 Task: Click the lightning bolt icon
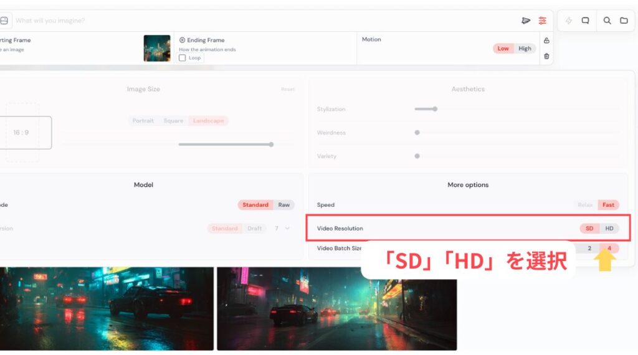569,21
